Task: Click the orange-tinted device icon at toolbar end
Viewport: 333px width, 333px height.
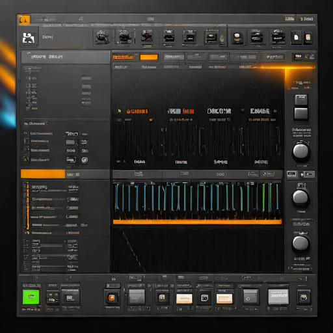Action: (308, 37)
